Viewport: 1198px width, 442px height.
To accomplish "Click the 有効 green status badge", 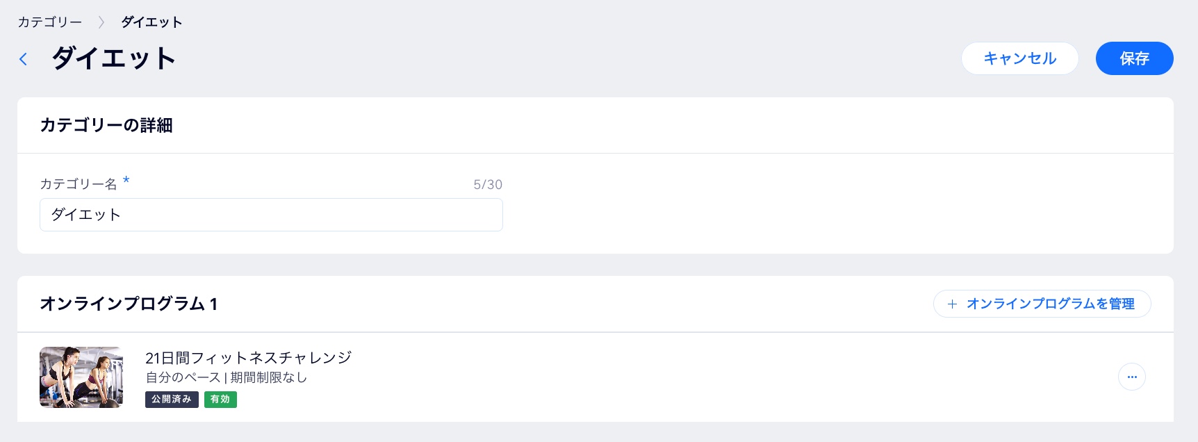I will pos(220,399).
